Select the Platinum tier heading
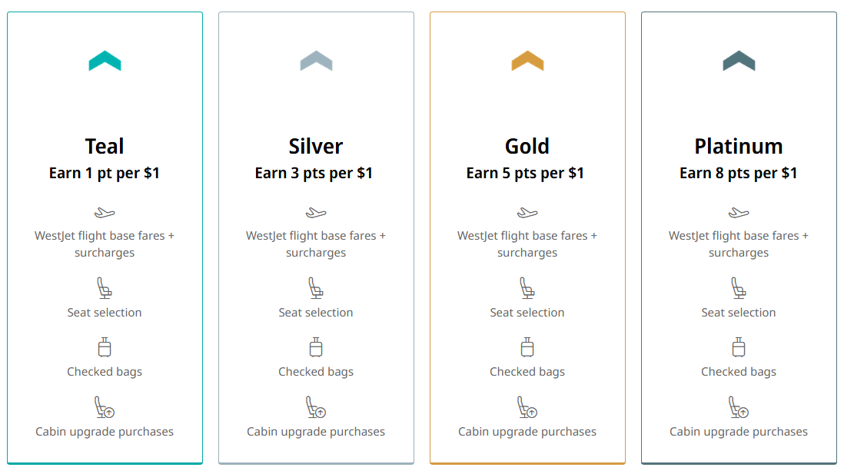 click(739, 146)
